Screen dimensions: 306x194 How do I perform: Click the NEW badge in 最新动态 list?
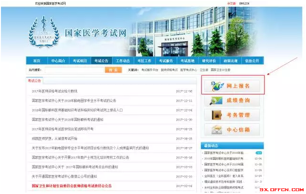258,153
